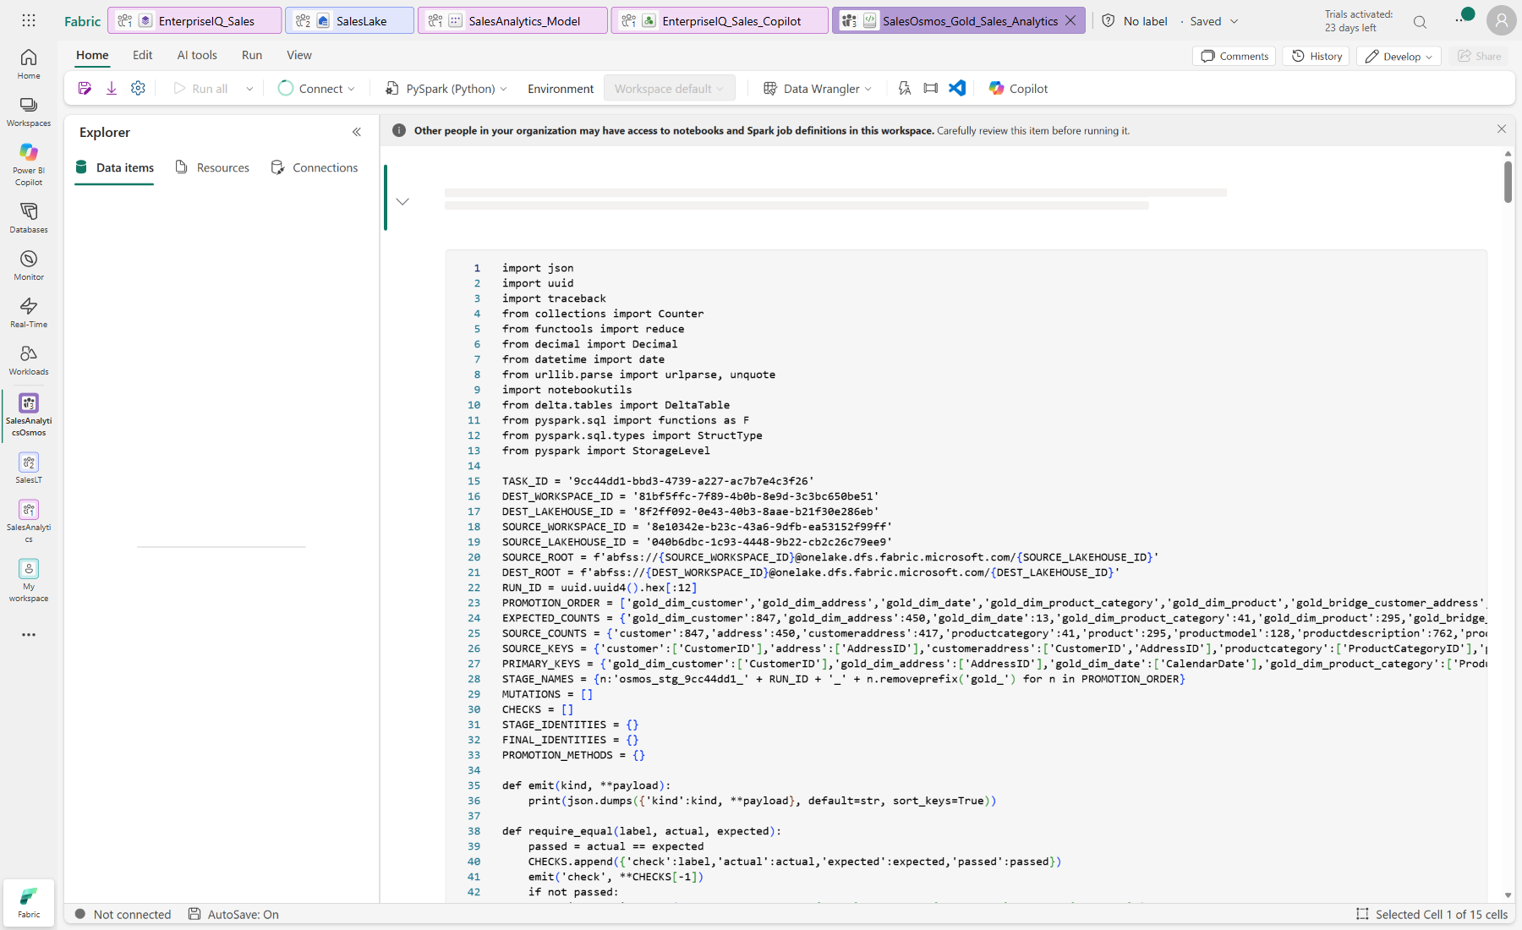Open Power BI Copilot in sidebar

tap(29, 164)
